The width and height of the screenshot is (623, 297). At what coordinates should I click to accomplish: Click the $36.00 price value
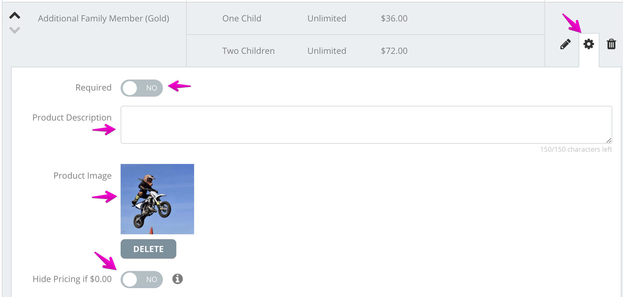pyautogui.click(x=394, y=18)
